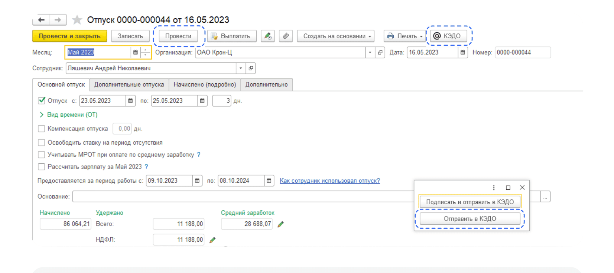Open employee card from Сотрудник field
This screenshot has width=614, height=273.
pos(251,68)
